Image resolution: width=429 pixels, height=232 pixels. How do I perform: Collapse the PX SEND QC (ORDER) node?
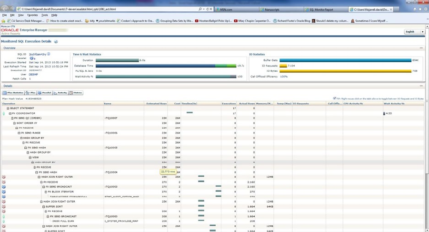click(x=12, y=118)
